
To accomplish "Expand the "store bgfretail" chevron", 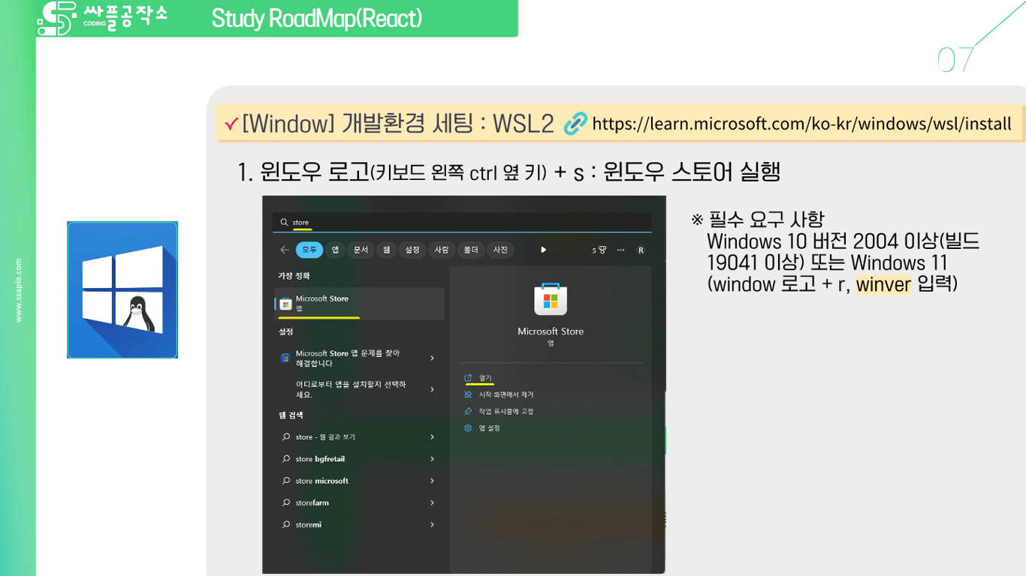I will 432,459.
